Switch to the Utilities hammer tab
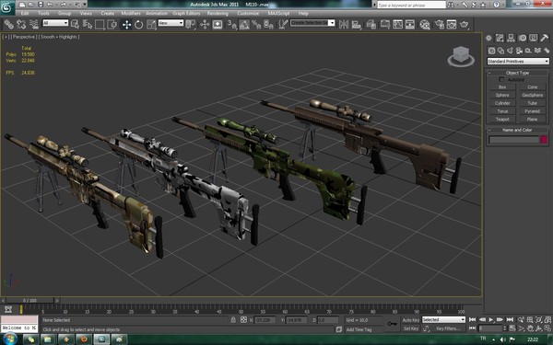The image size is (553, 345). [545, 38]
